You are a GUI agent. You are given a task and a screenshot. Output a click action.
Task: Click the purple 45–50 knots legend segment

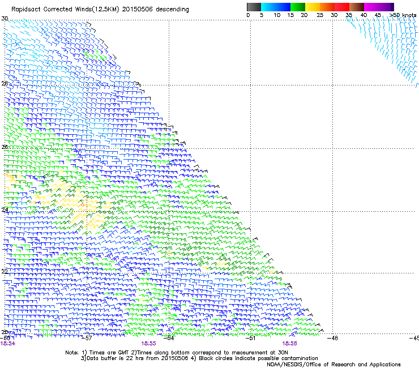click(386, 7)
